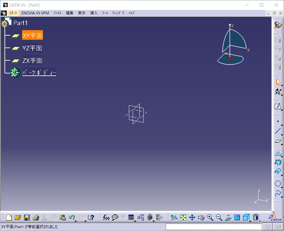Click the Extrude surface tool icon
The height and width of the screenshot is (231, 284).
pyautogui.click(x=278, y=153)
